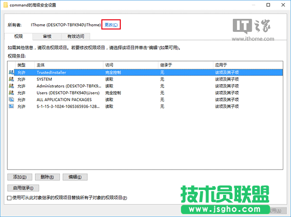
Task: Click the folder icon in title bar
Action: 5,5
